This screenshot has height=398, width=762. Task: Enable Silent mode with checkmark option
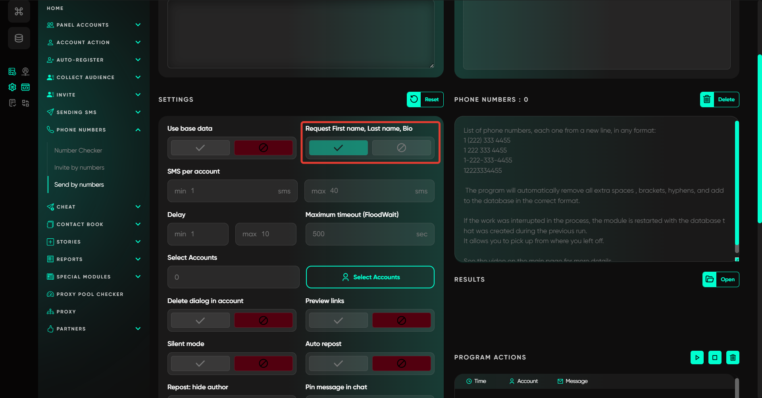click(x=200, y=363)
